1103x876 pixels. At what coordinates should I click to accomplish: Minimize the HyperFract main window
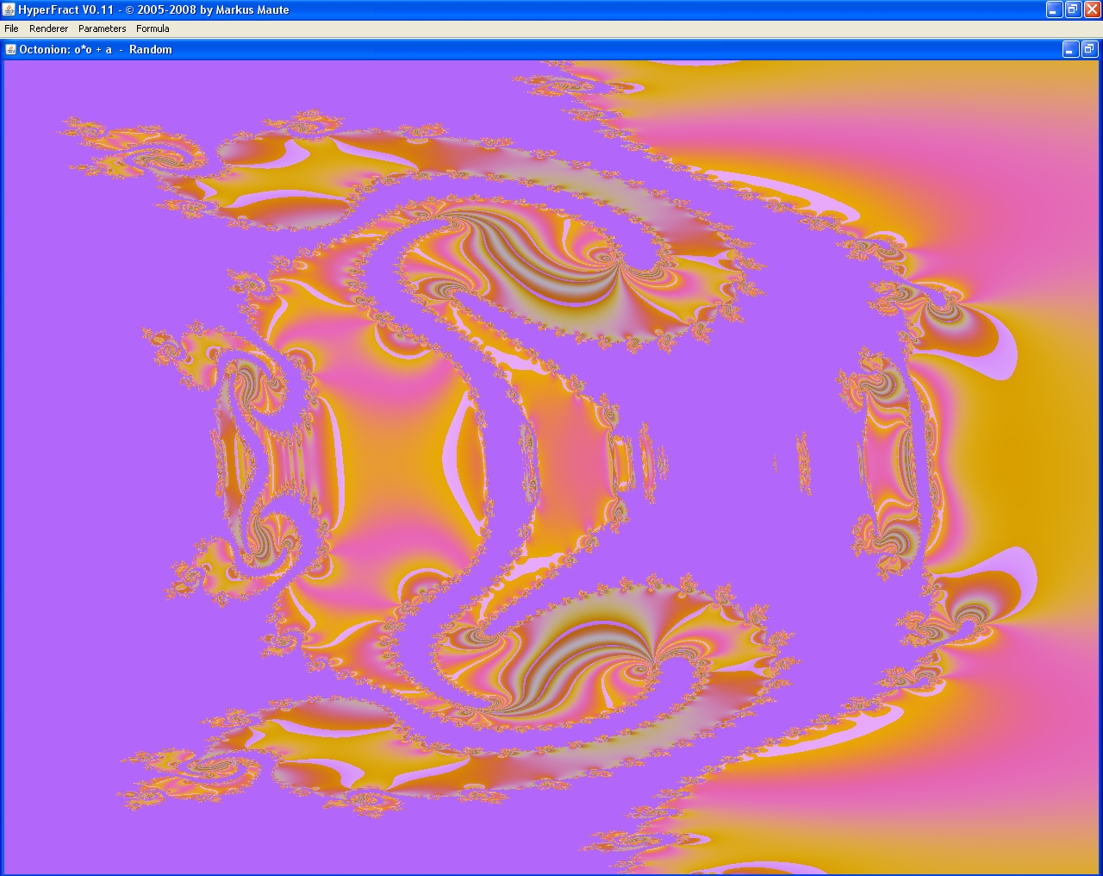click(1054, 9)
